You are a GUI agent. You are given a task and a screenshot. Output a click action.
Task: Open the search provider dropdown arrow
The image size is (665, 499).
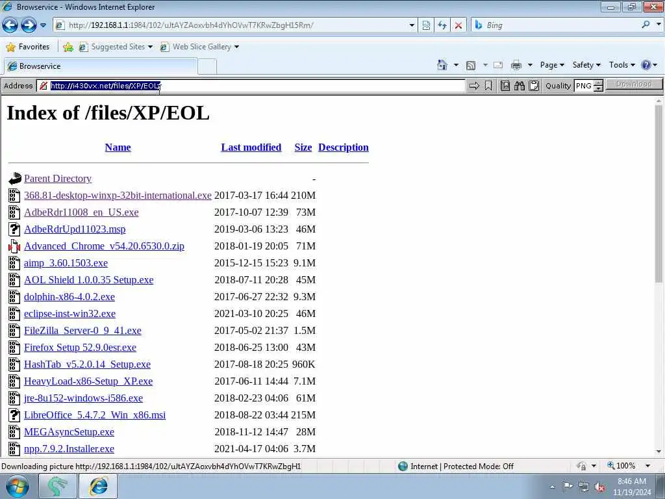tap(659, 25)
